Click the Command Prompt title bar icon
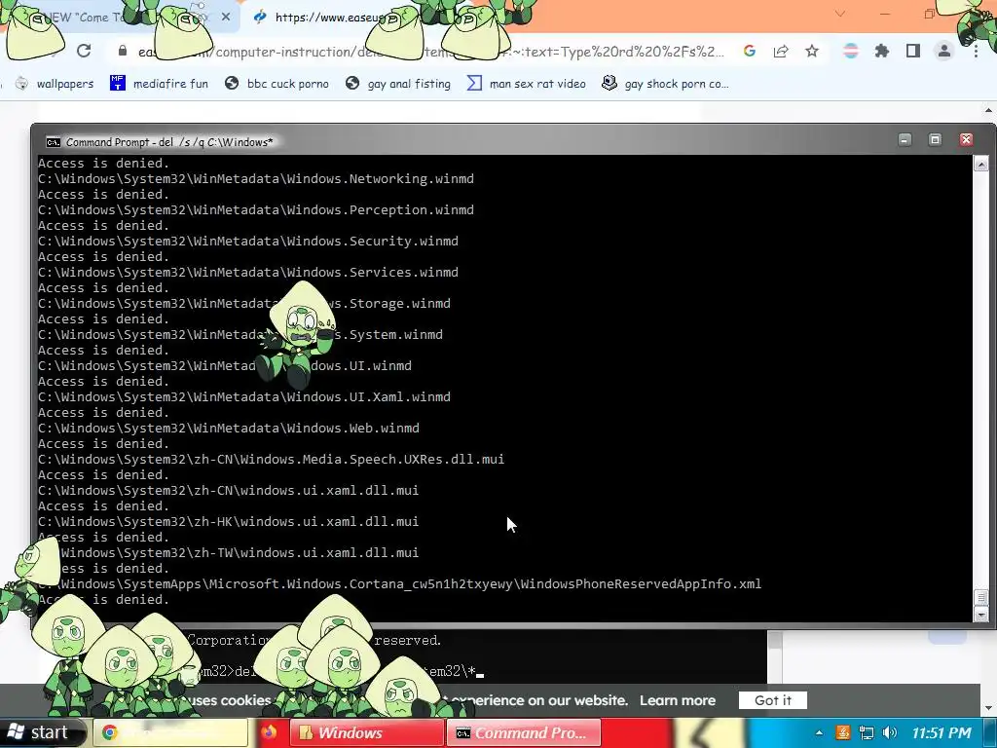Screen dimensions: 997x748 point(54,142)
